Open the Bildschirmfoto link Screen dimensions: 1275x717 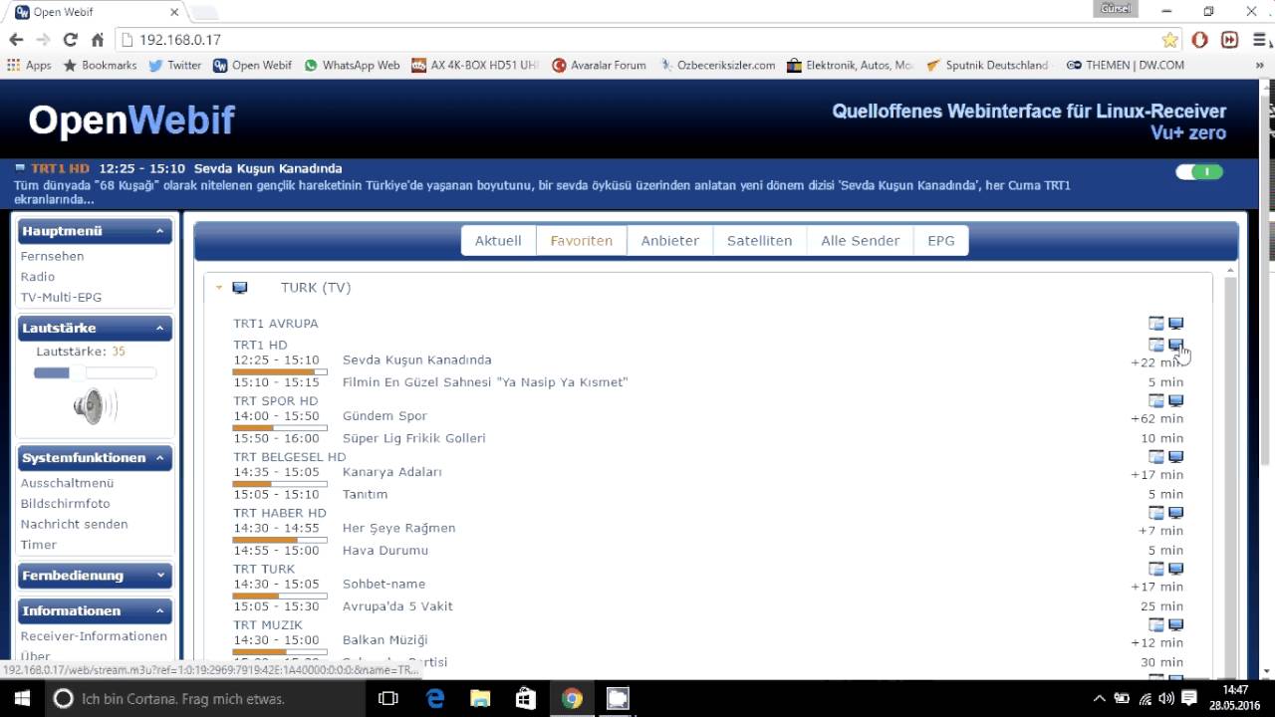(x=66, y=504)
